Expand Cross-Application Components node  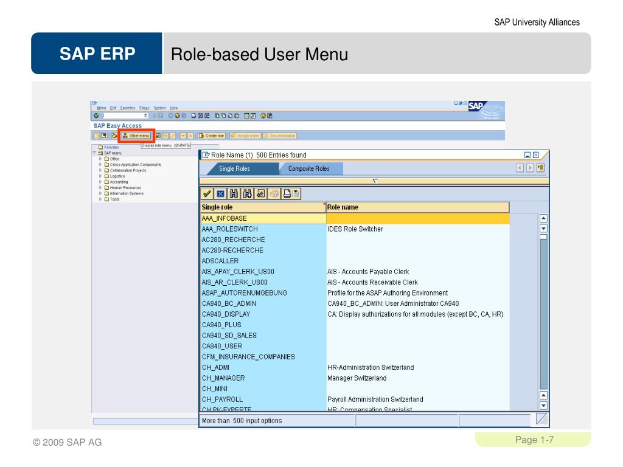pyautogui.click(x=100, y=164)
